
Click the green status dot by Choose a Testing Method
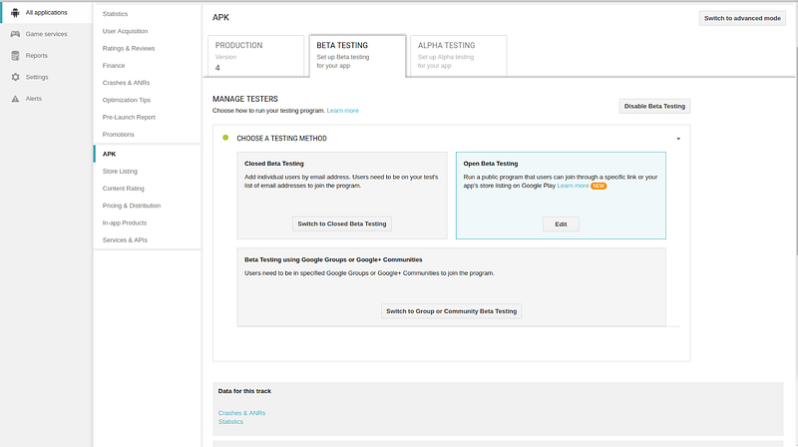click(225, 138)
